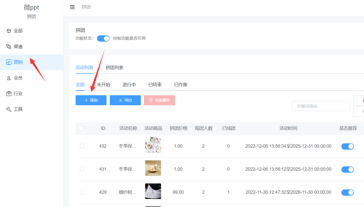The height and width of the screenshot is (207, 364).
Task: Click the ID column header
Action: click(x=103, y=128)
